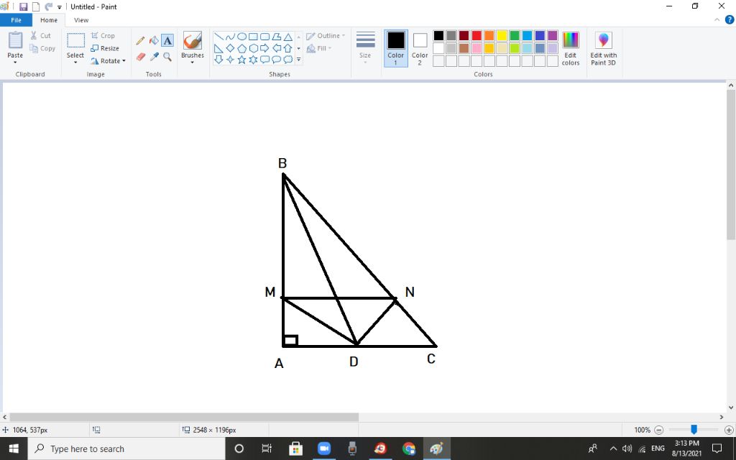Click the Resize button
This screenshot has height=460, width=736.
(x=105, y=48)
